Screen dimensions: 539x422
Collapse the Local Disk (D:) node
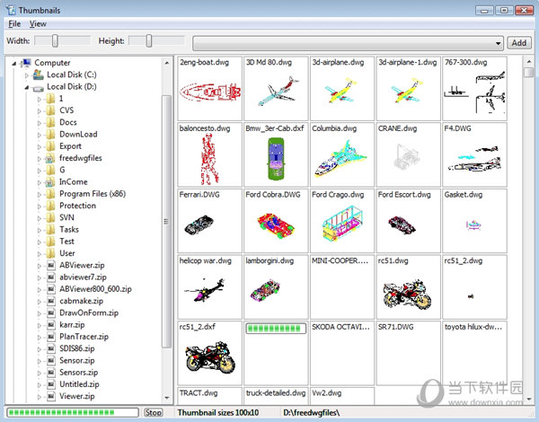coord(26,87)
